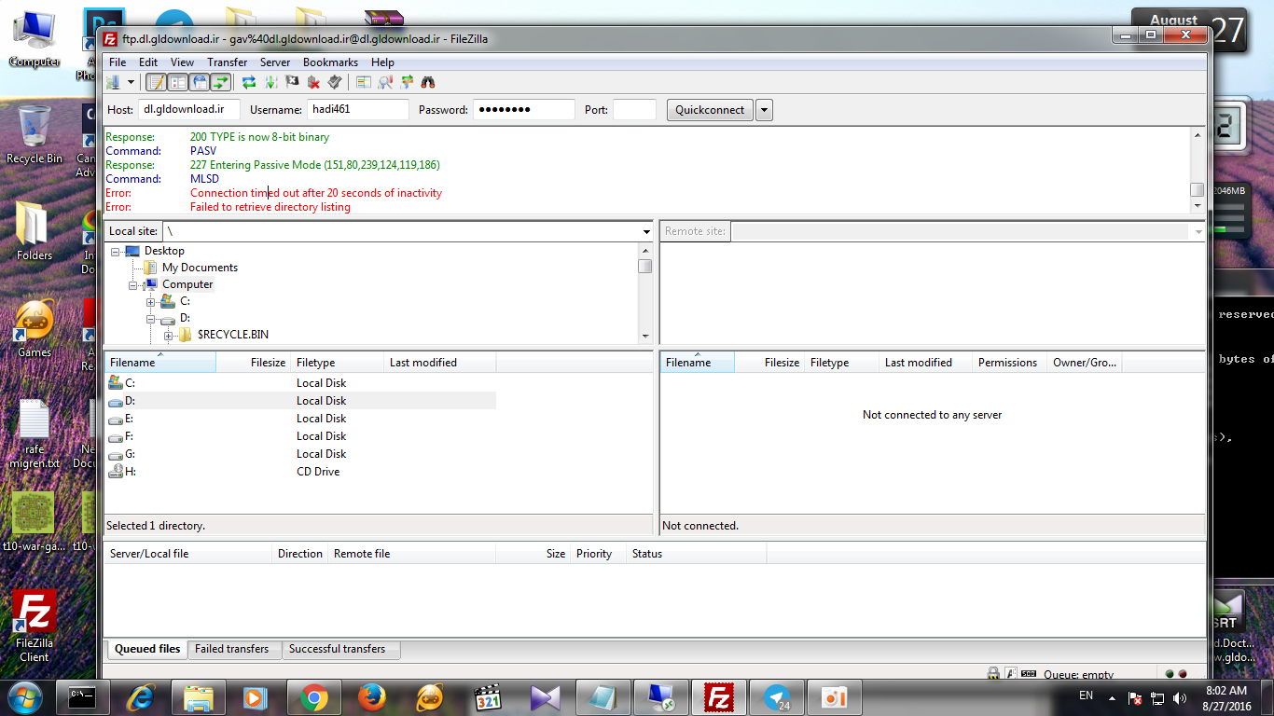Image resolution: width=1274 pixels, height=716 pixels.
Task: Sort local files by Filesize column
Action: pos(252,363)
